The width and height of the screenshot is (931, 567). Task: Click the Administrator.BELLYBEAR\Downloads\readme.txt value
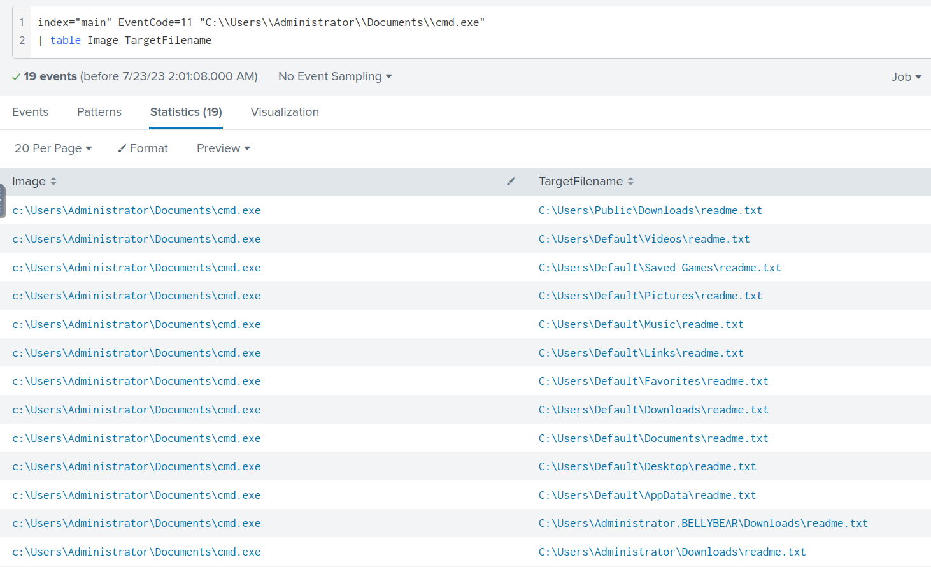[x=702, y=524]
